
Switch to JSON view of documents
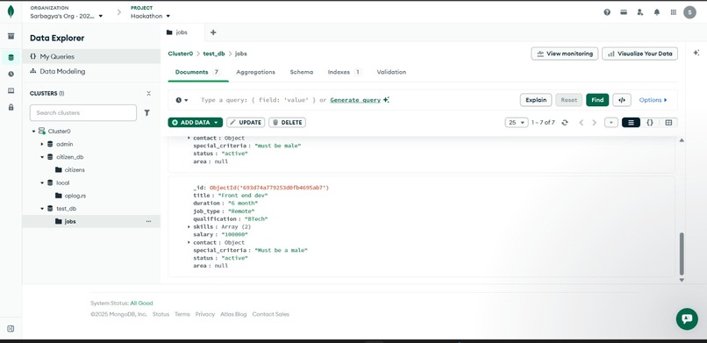[650, 123]
